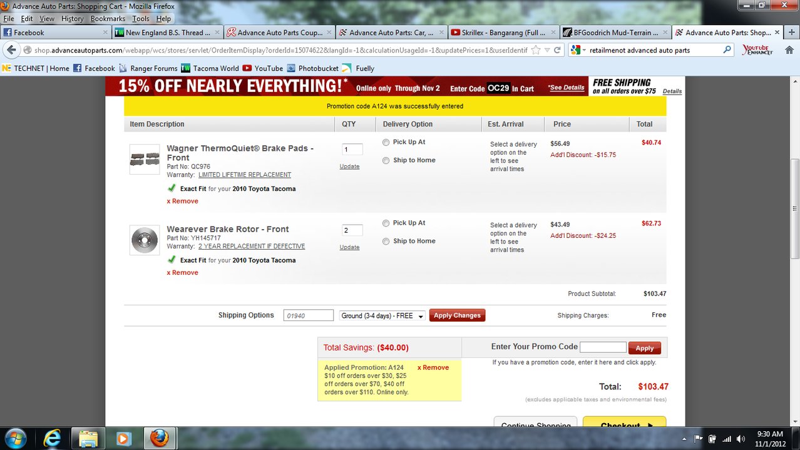This screenshot has width=800, height=450.
Task: Click the shipping zip code field
Action: click(x=308, y=316)
